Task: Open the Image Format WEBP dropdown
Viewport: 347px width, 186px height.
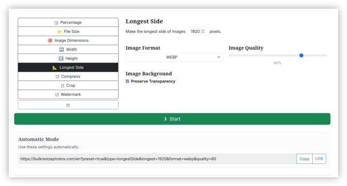Action: pyautogui.click(x=175, y=57)
